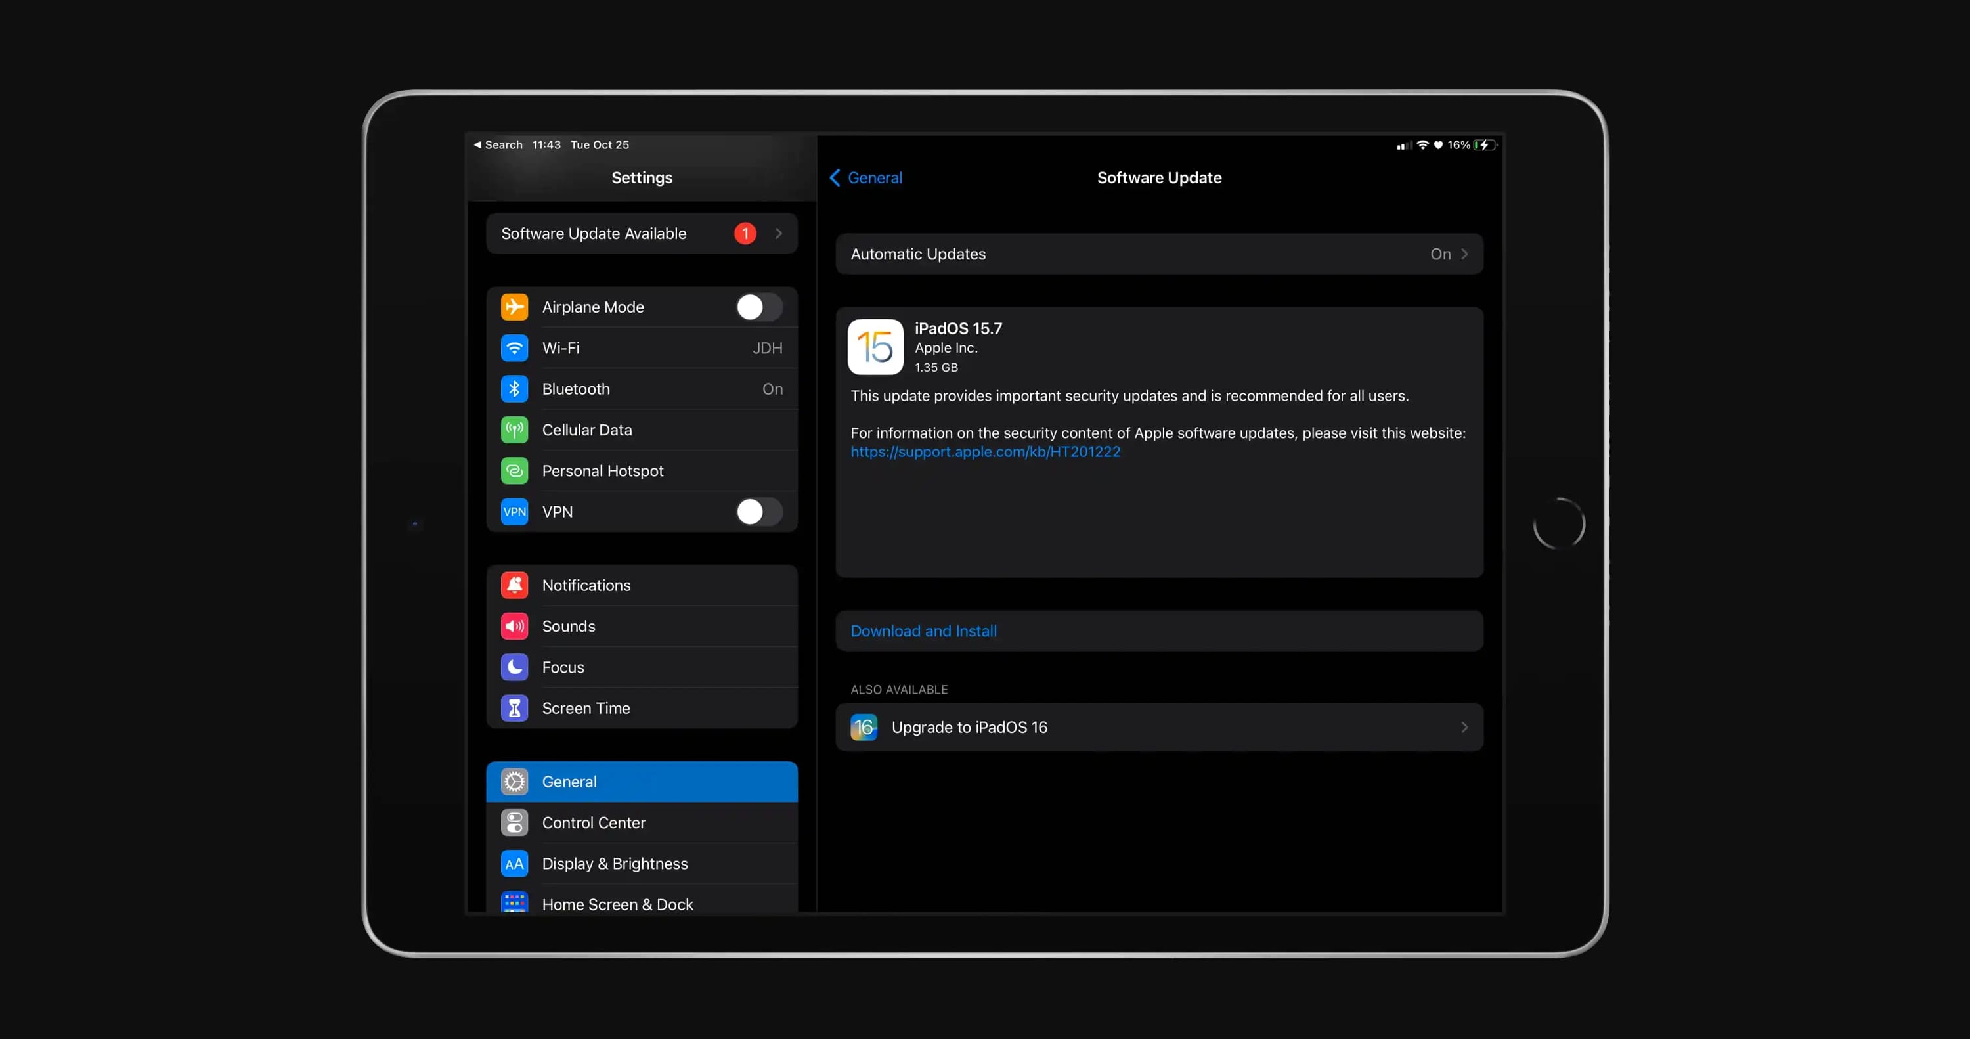Tap the Screen Time icon
The image size is (1970, 1039).
[515, 708]
